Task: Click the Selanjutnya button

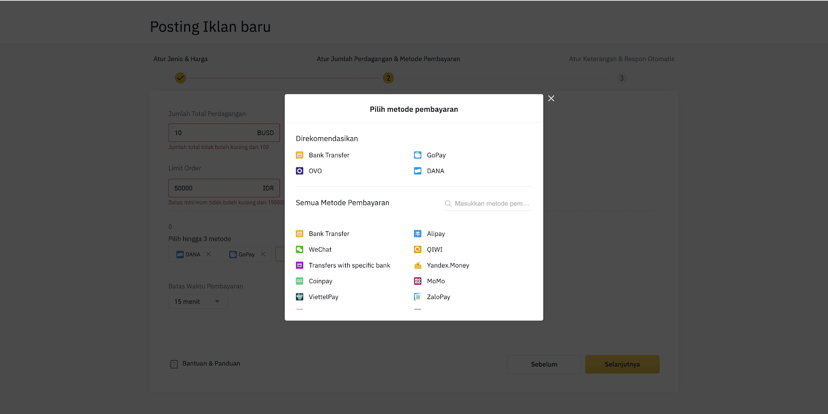Action: tap(622, 364)
